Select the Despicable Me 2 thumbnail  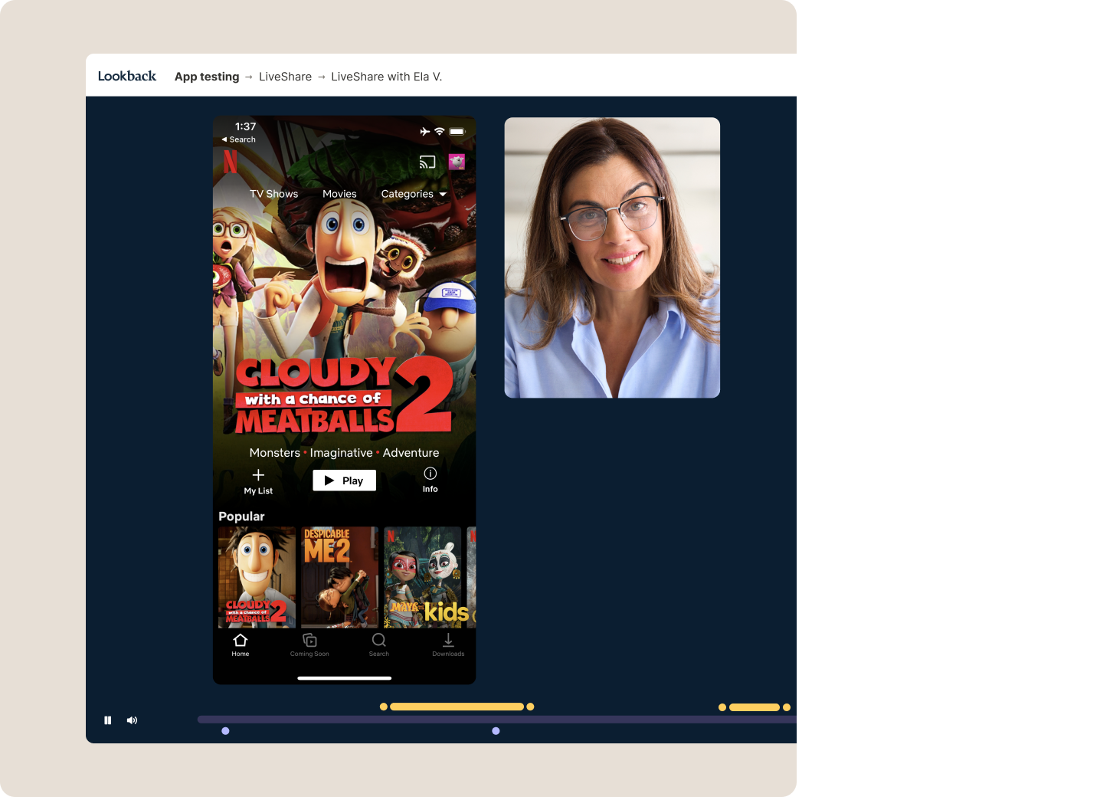[x=339, y=577]
